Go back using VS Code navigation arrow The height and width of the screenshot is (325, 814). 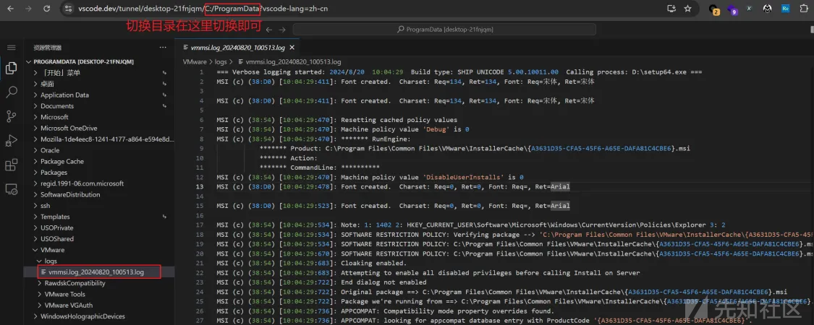point(269,30)
